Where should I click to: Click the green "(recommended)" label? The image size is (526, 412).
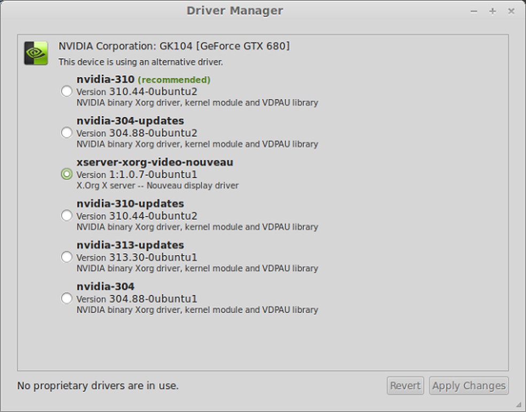174,80
